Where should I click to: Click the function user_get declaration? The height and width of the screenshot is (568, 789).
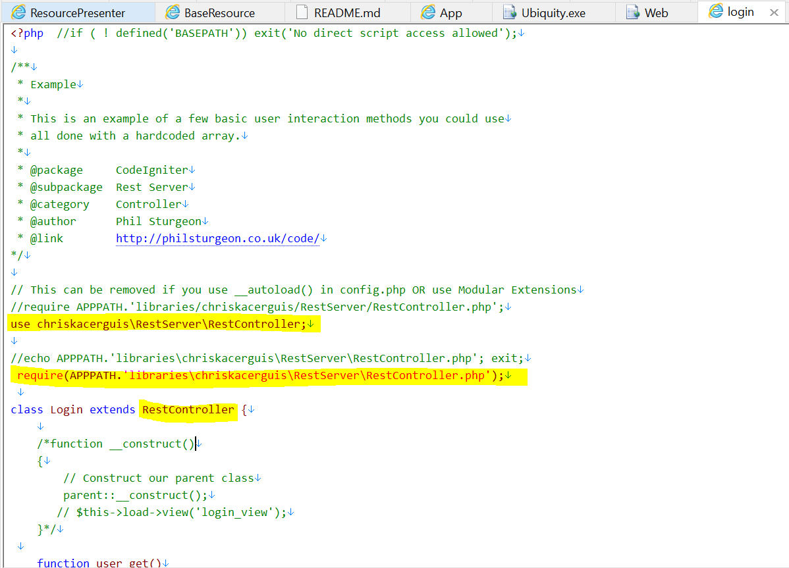(x=99, y=563)
